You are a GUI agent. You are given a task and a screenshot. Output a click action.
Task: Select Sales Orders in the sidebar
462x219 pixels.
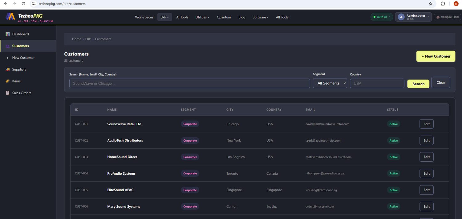28,93
